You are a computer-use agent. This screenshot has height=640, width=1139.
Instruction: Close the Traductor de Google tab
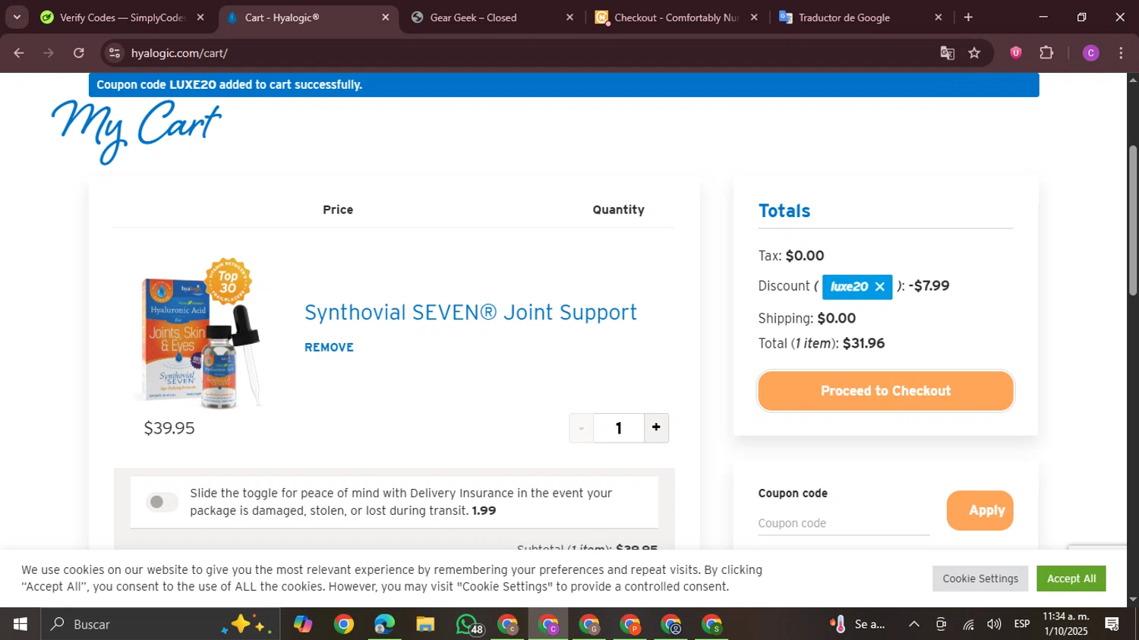(938, 17)
